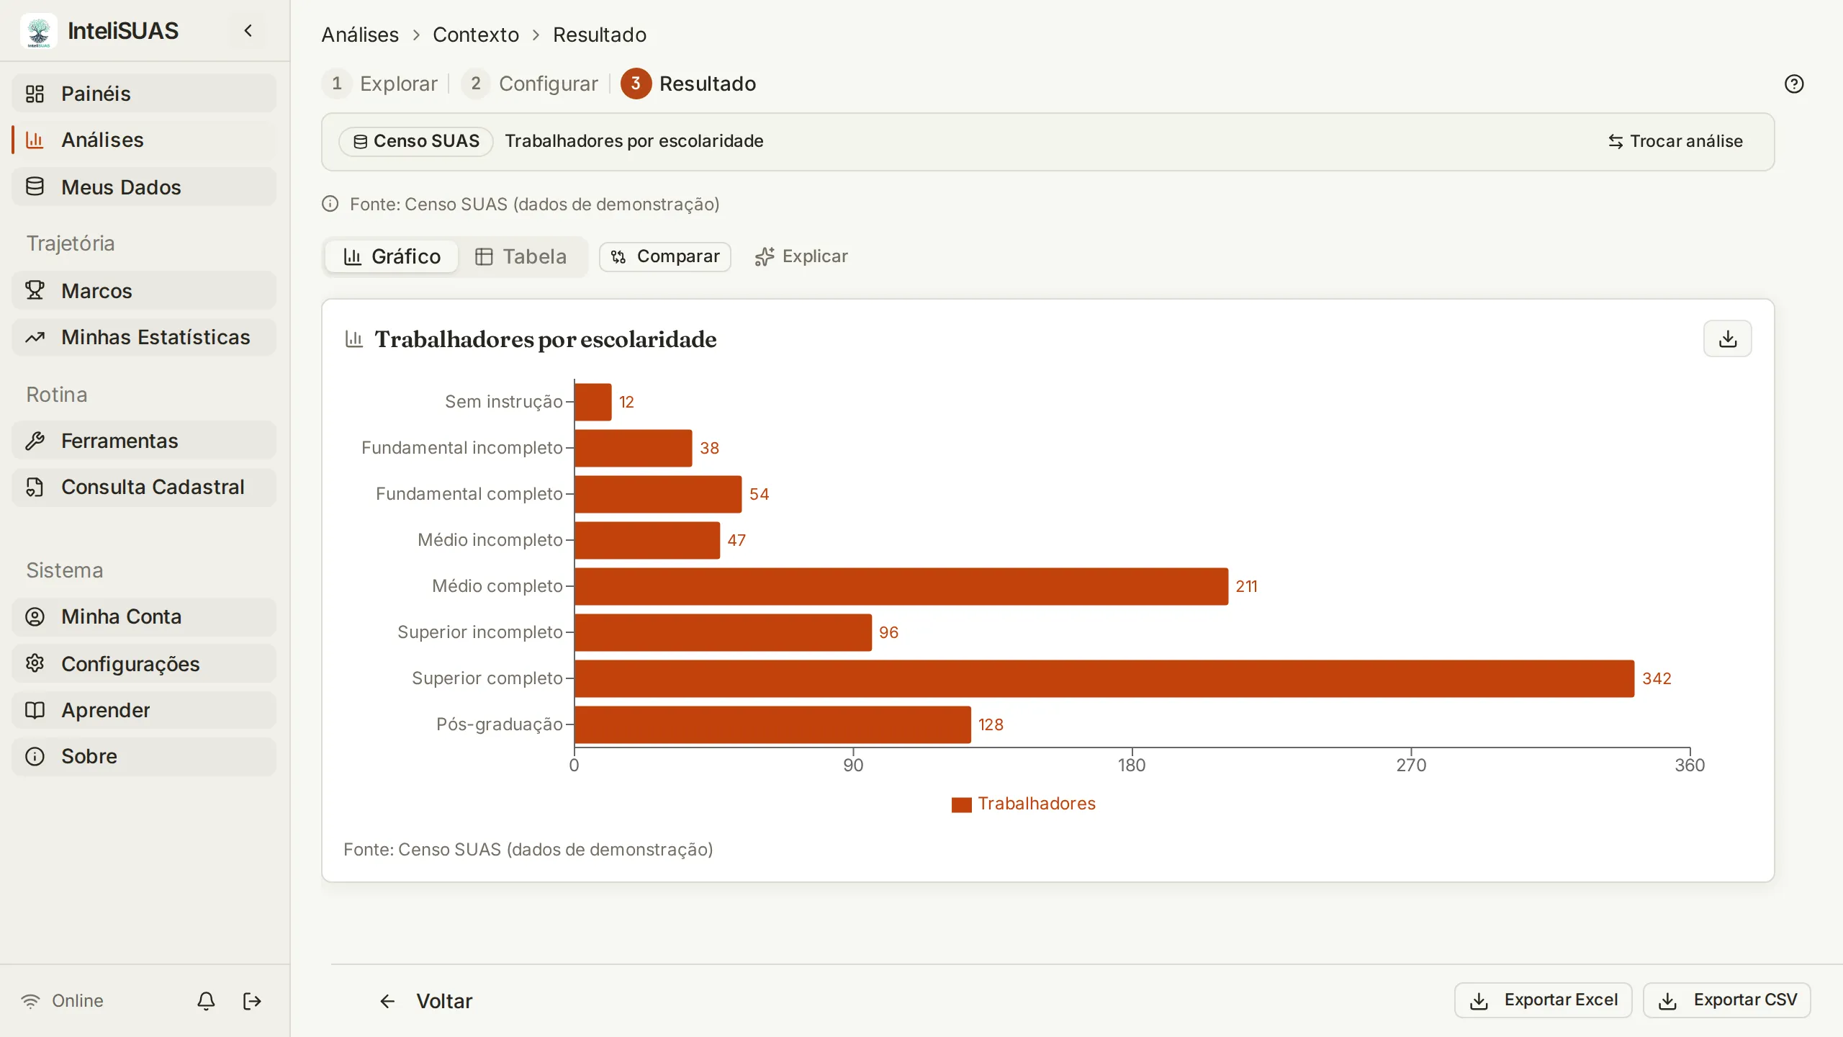Click the InteliSUAS logo
This screenshot has width=1843, height=1037.
click(39, 31)
